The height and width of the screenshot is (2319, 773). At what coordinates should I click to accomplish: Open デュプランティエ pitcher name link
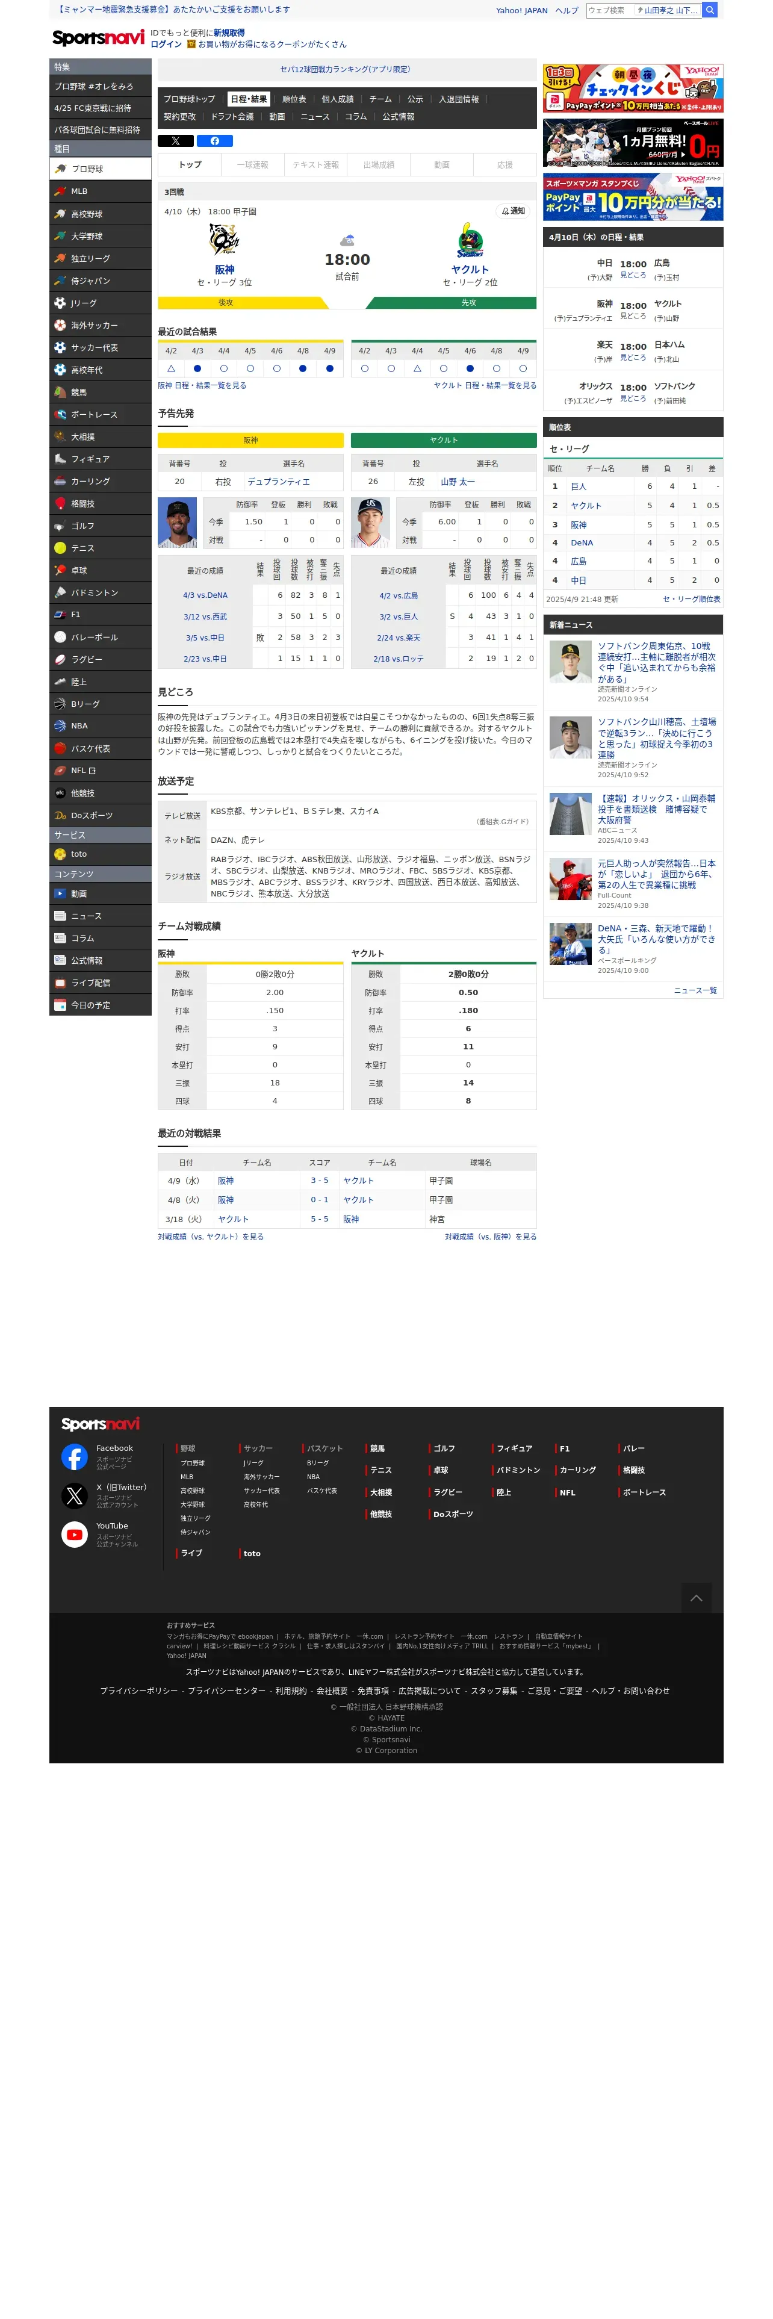click(279, 482)
